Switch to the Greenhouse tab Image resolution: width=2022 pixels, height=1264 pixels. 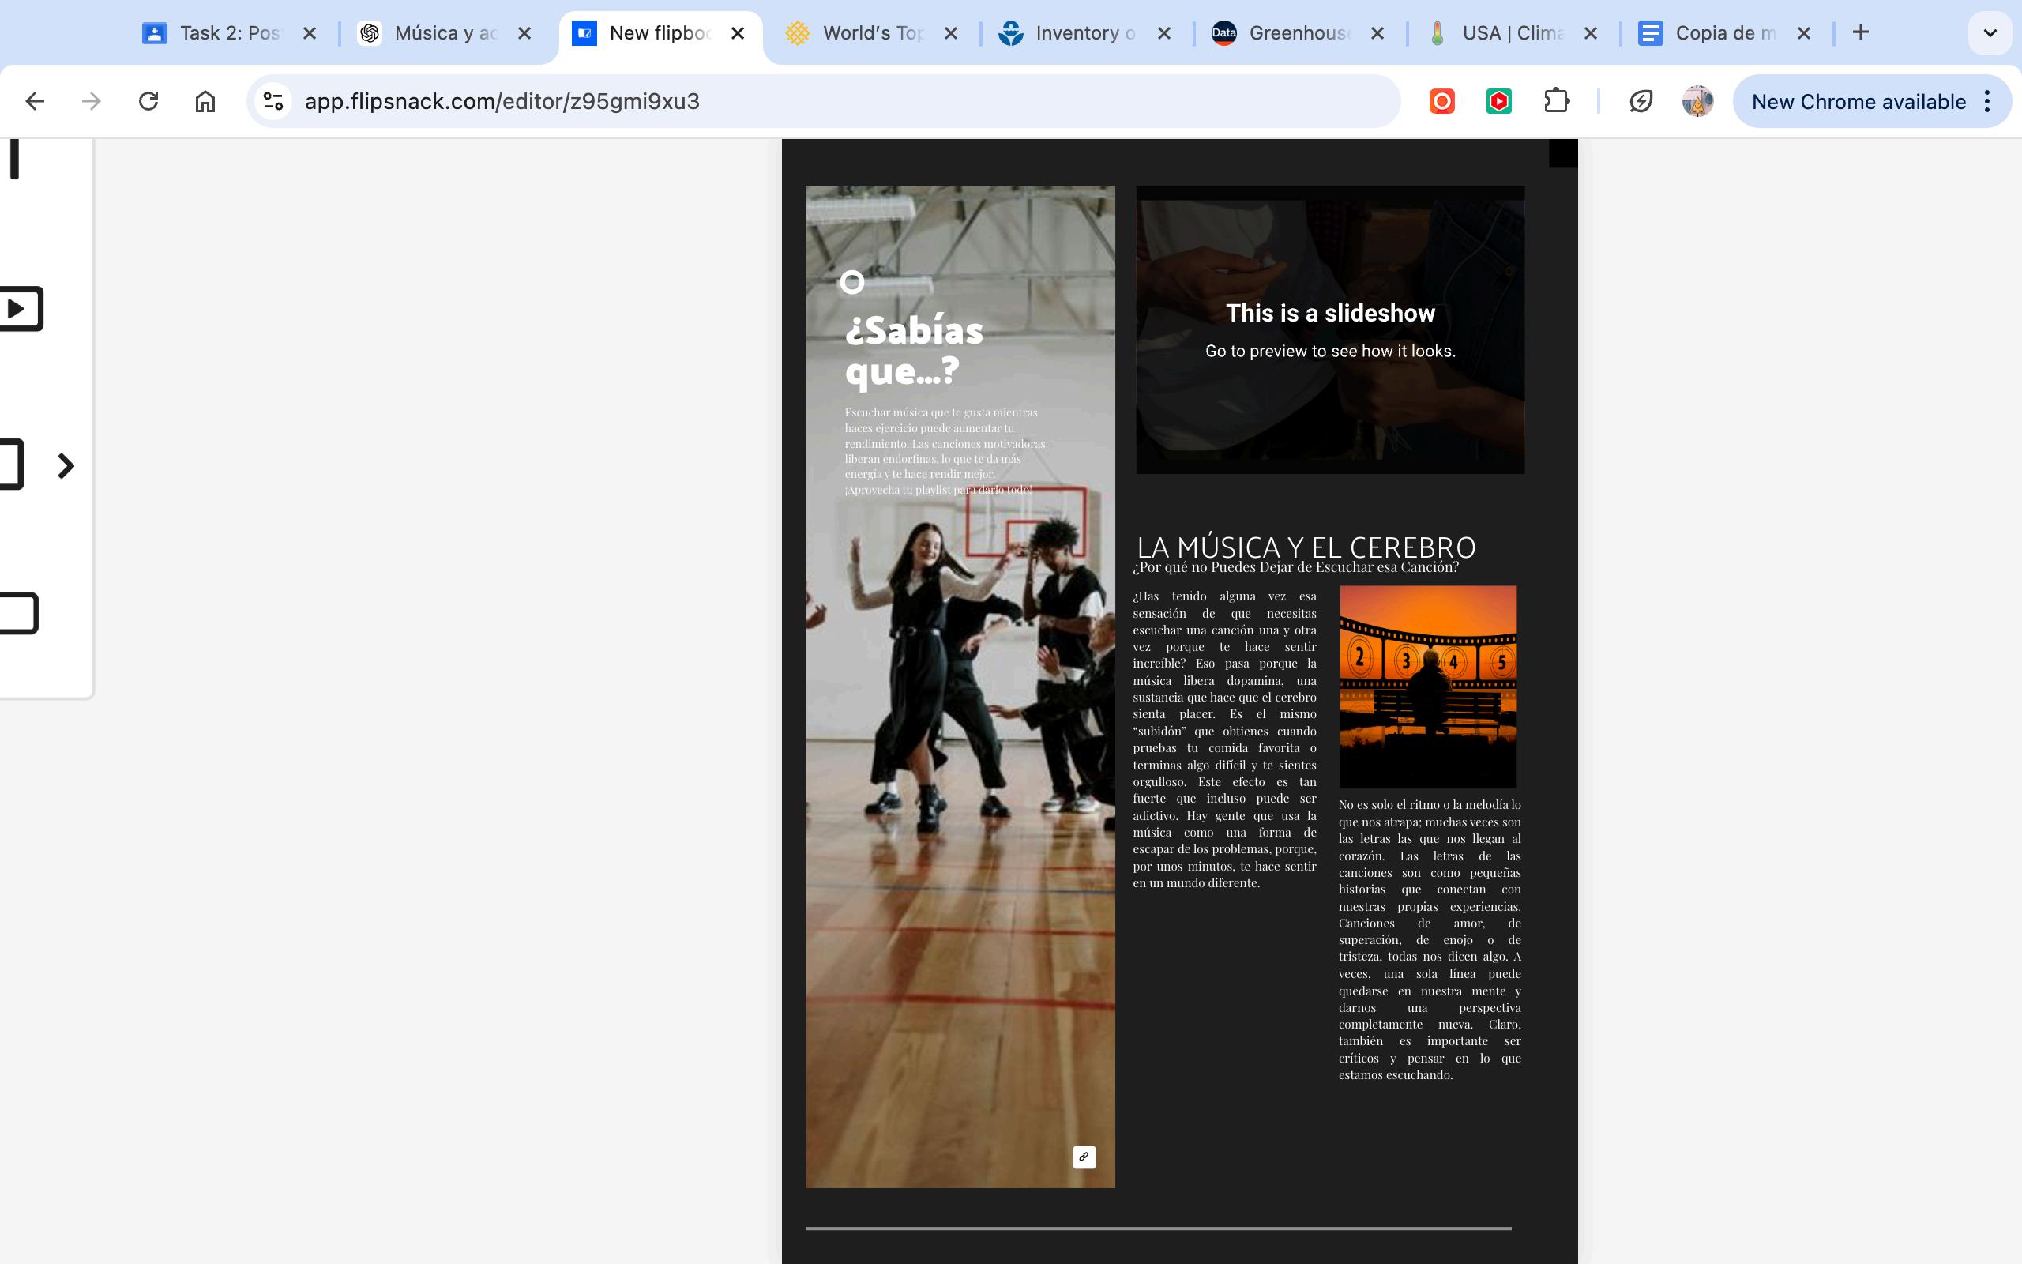(x=1298, y=33)
